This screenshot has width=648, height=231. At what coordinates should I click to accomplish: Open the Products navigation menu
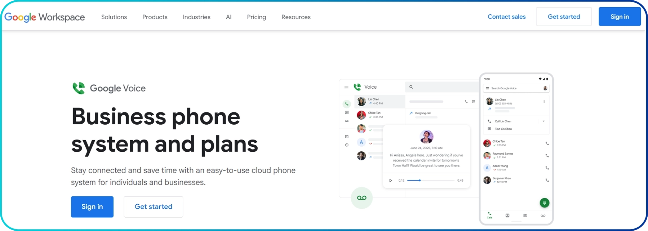155,17
